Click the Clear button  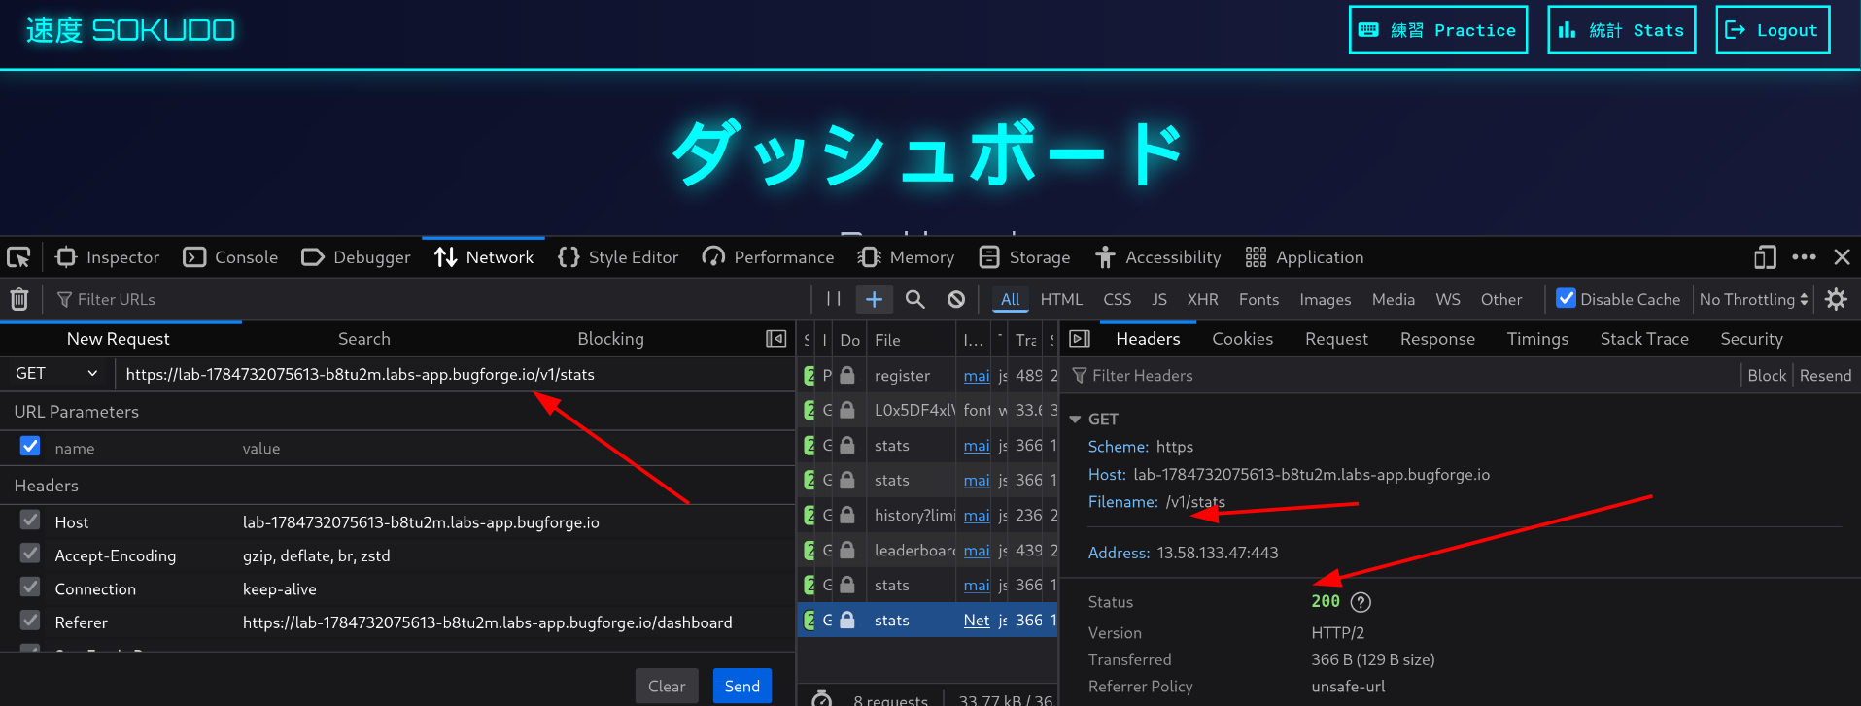tap(667, 686)
